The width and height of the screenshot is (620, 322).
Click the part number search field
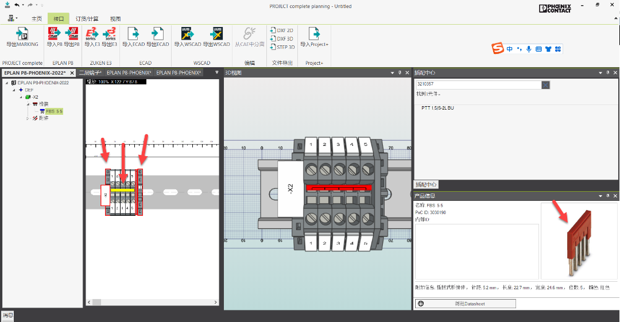478,85
